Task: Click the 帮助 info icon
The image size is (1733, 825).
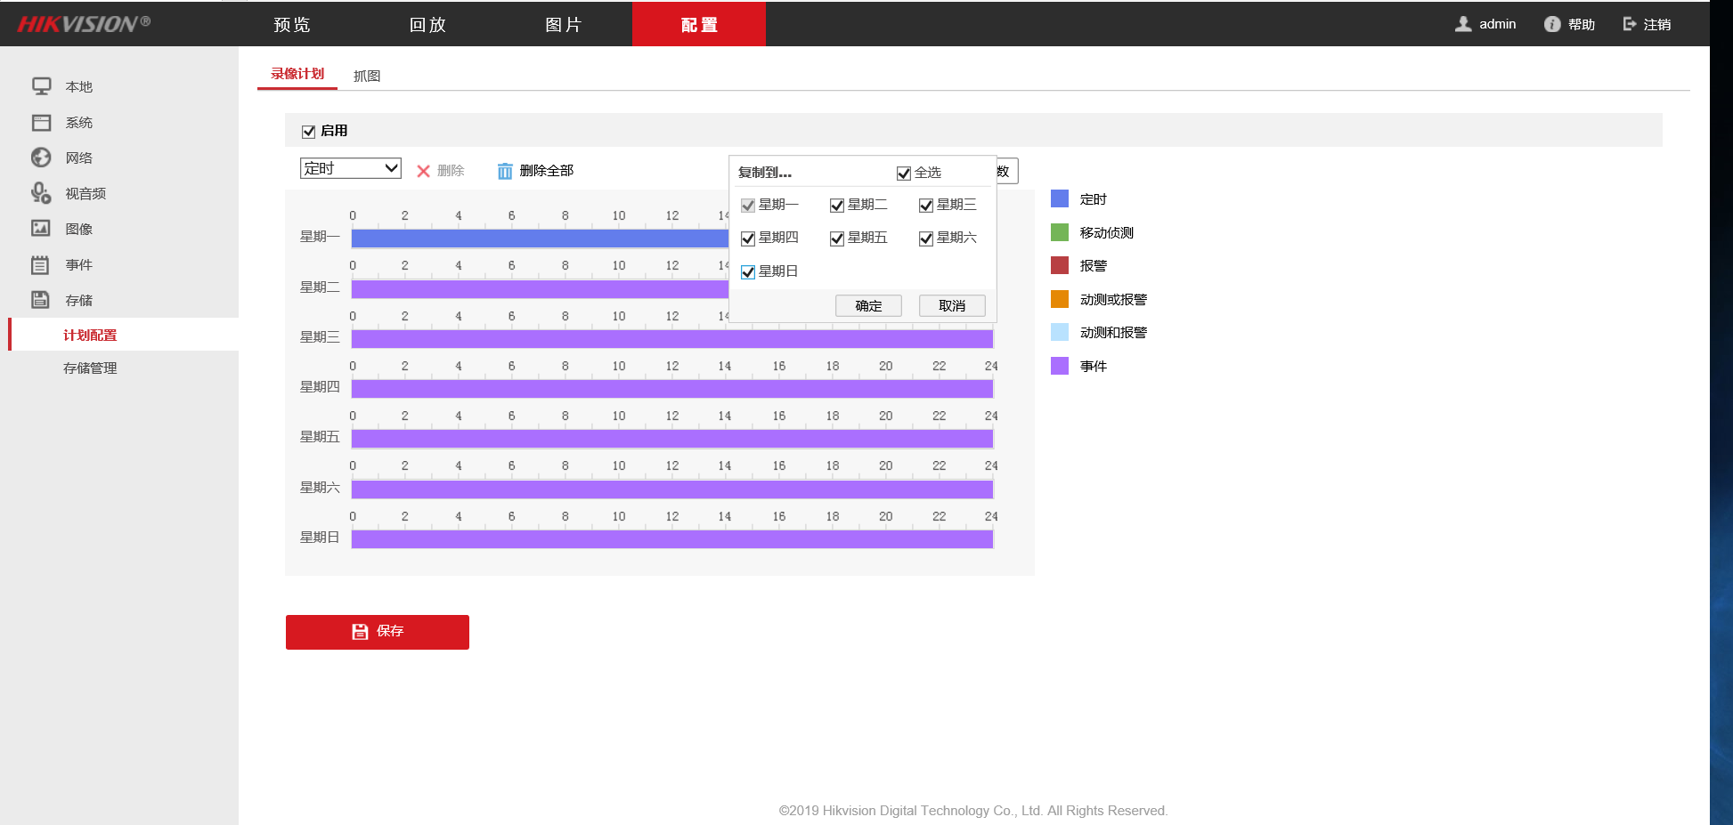Action: click(1552, 24)
